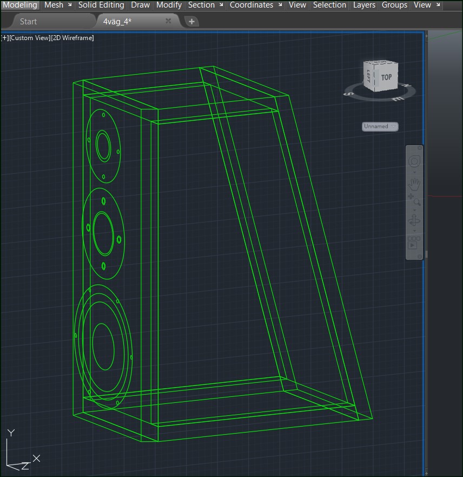The height and width of the screenshot is (477, 463).
Task: Expand the Mesh panel arrow
Action: click(x=70, y=4)
